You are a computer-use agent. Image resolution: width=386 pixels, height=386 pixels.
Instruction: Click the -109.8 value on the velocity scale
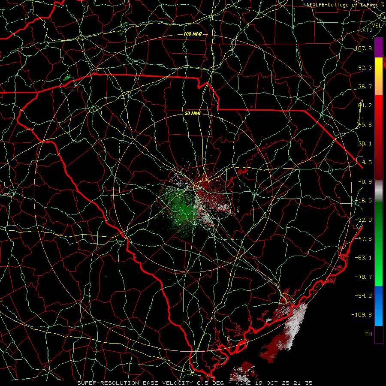pos(362,315)
